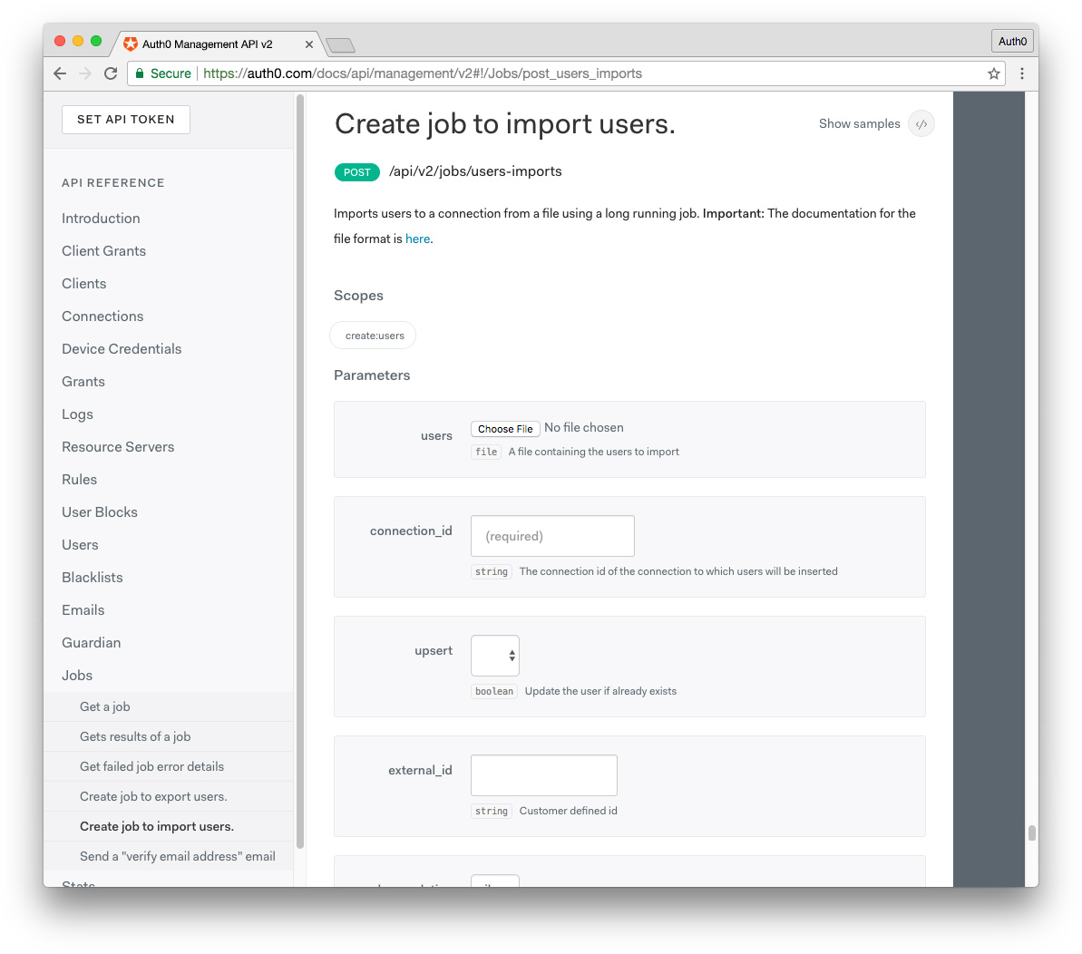Click the 'API REFERENCE' header
The height and width of the screenshot is (954, 1082).
pyautogui.click(x=113, y=183)
